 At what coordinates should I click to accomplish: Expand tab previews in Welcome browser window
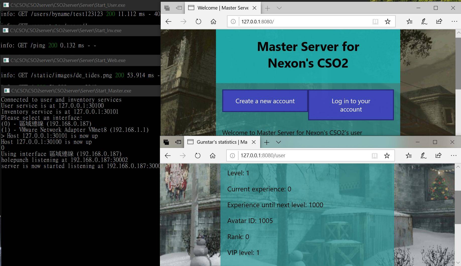[279, 8]
